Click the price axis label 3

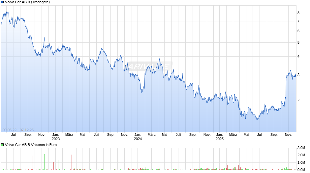[x=298, y=75]
